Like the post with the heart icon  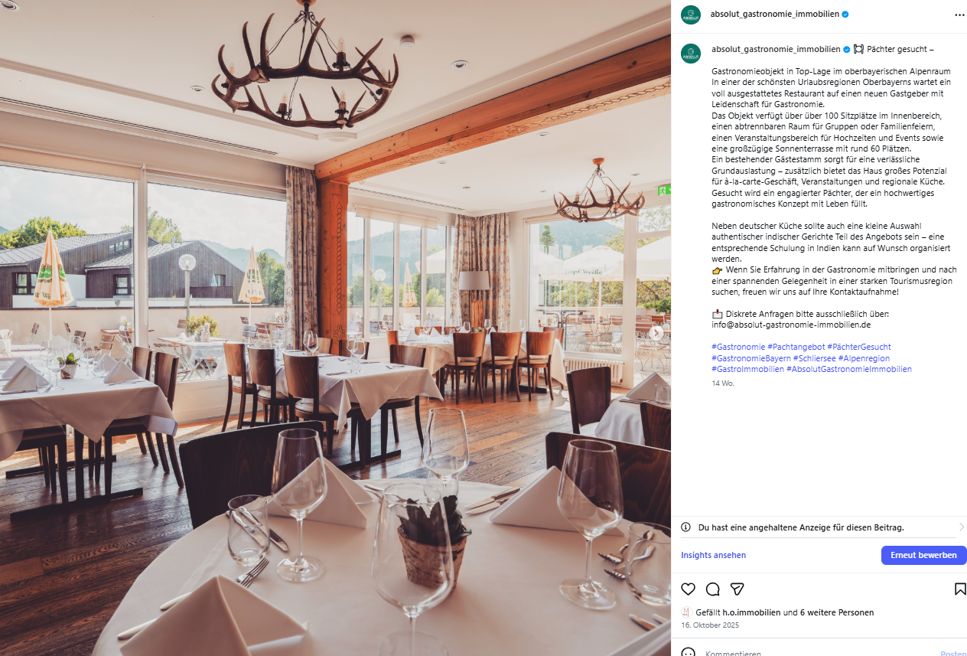689,589
